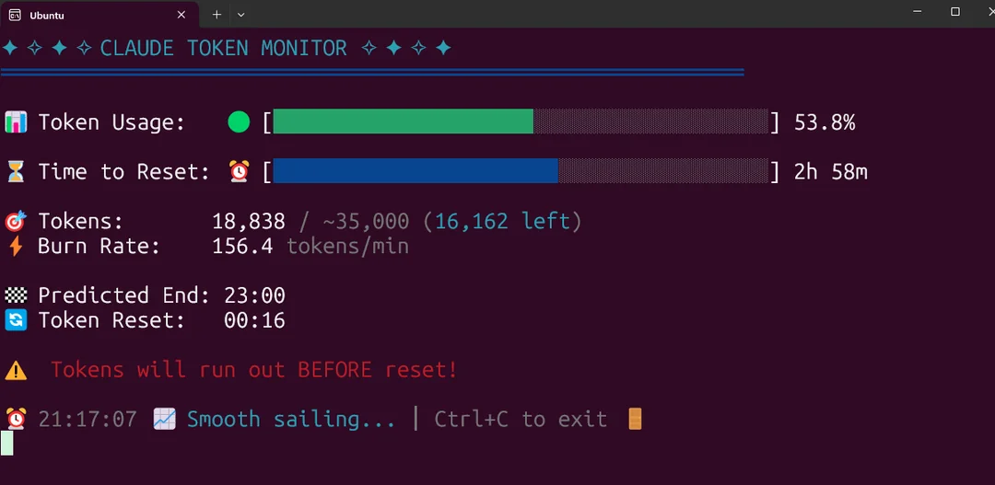The width and height of the screenshot is (995, 485).
Task: Click the hourglass Time to Reset icon
Action: [x=16, y=171]
